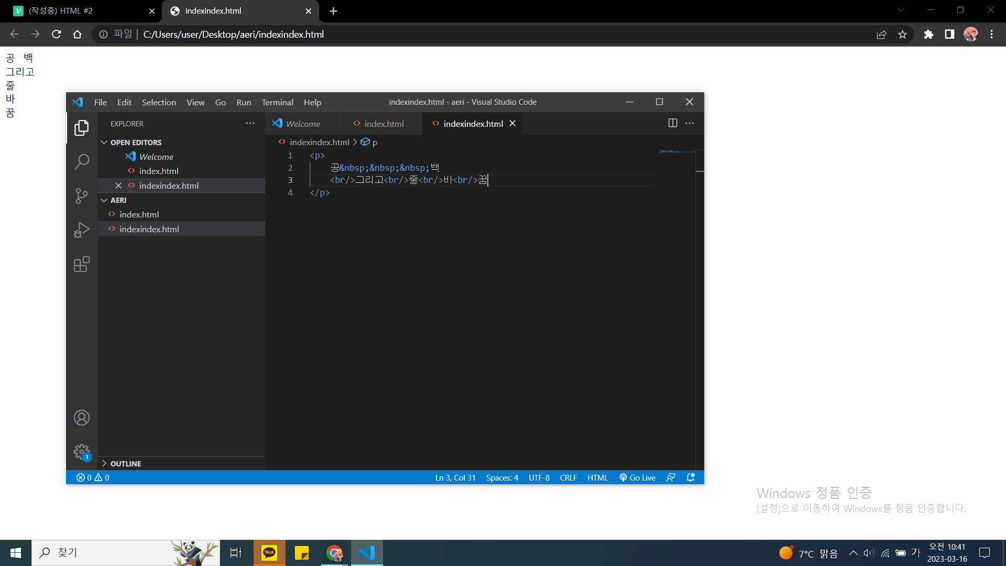Change the CRLF line ending setting
The height and width of the screenshot is (566, 1006).
(568, 477)
